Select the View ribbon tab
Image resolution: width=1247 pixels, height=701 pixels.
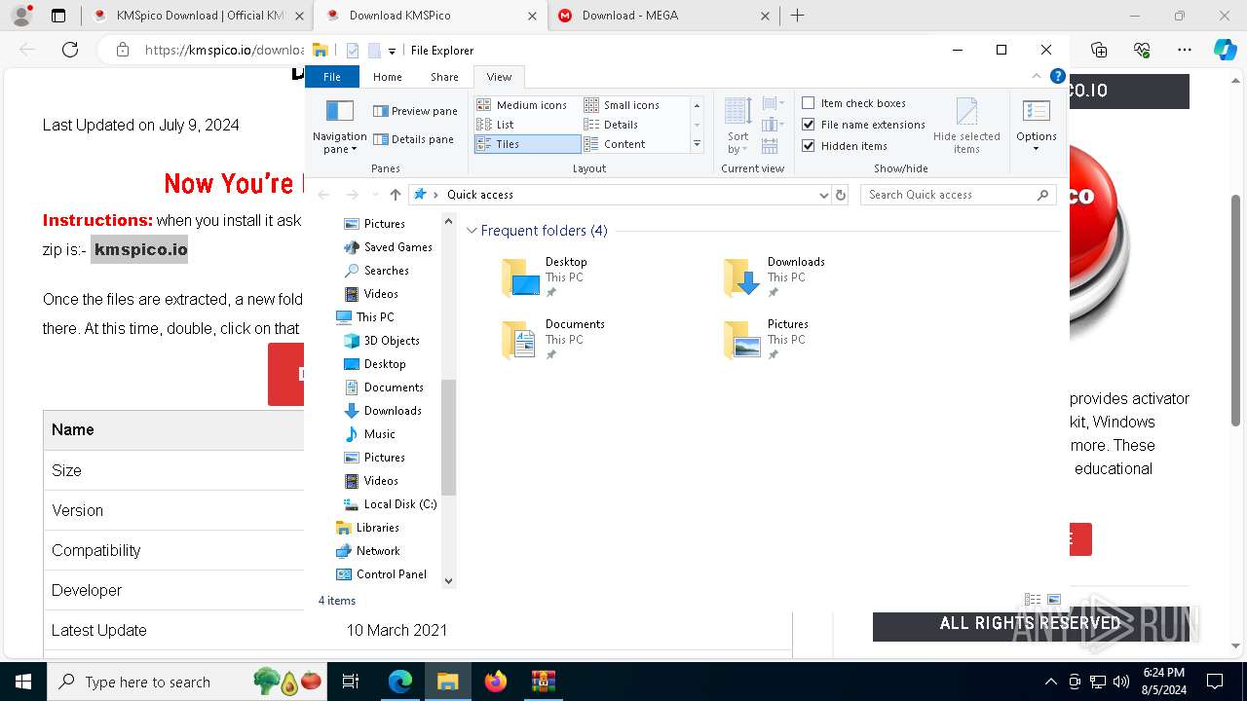pyautogui.click(x=499, y=77)
